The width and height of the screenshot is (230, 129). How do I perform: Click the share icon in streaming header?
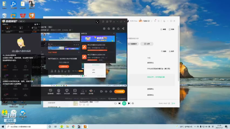click(123, 28)
